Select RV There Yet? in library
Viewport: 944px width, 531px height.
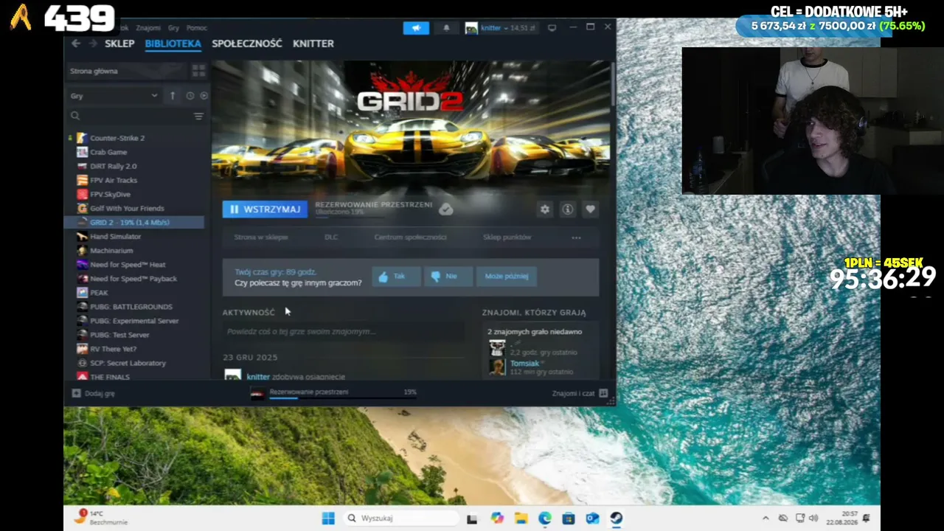[x=113, y=349]
